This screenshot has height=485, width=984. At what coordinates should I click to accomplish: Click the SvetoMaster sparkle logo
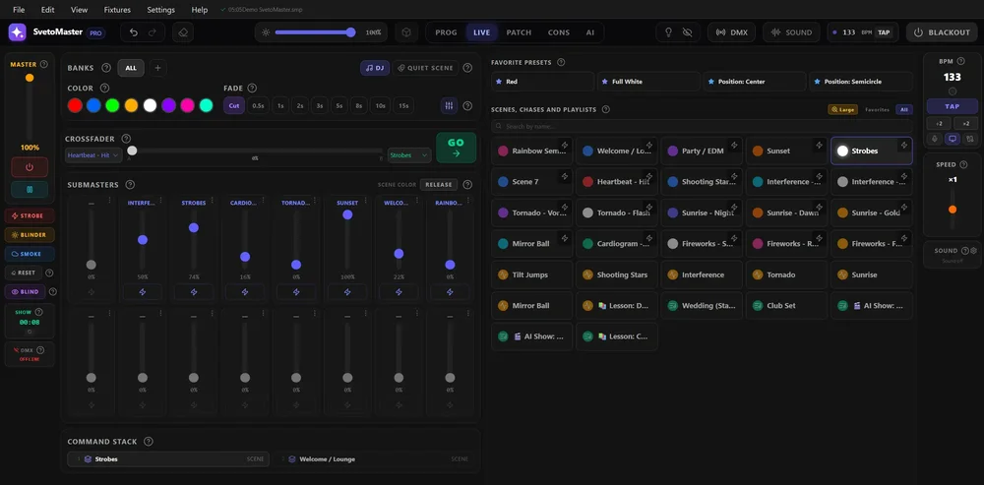(x=17, y=32)
